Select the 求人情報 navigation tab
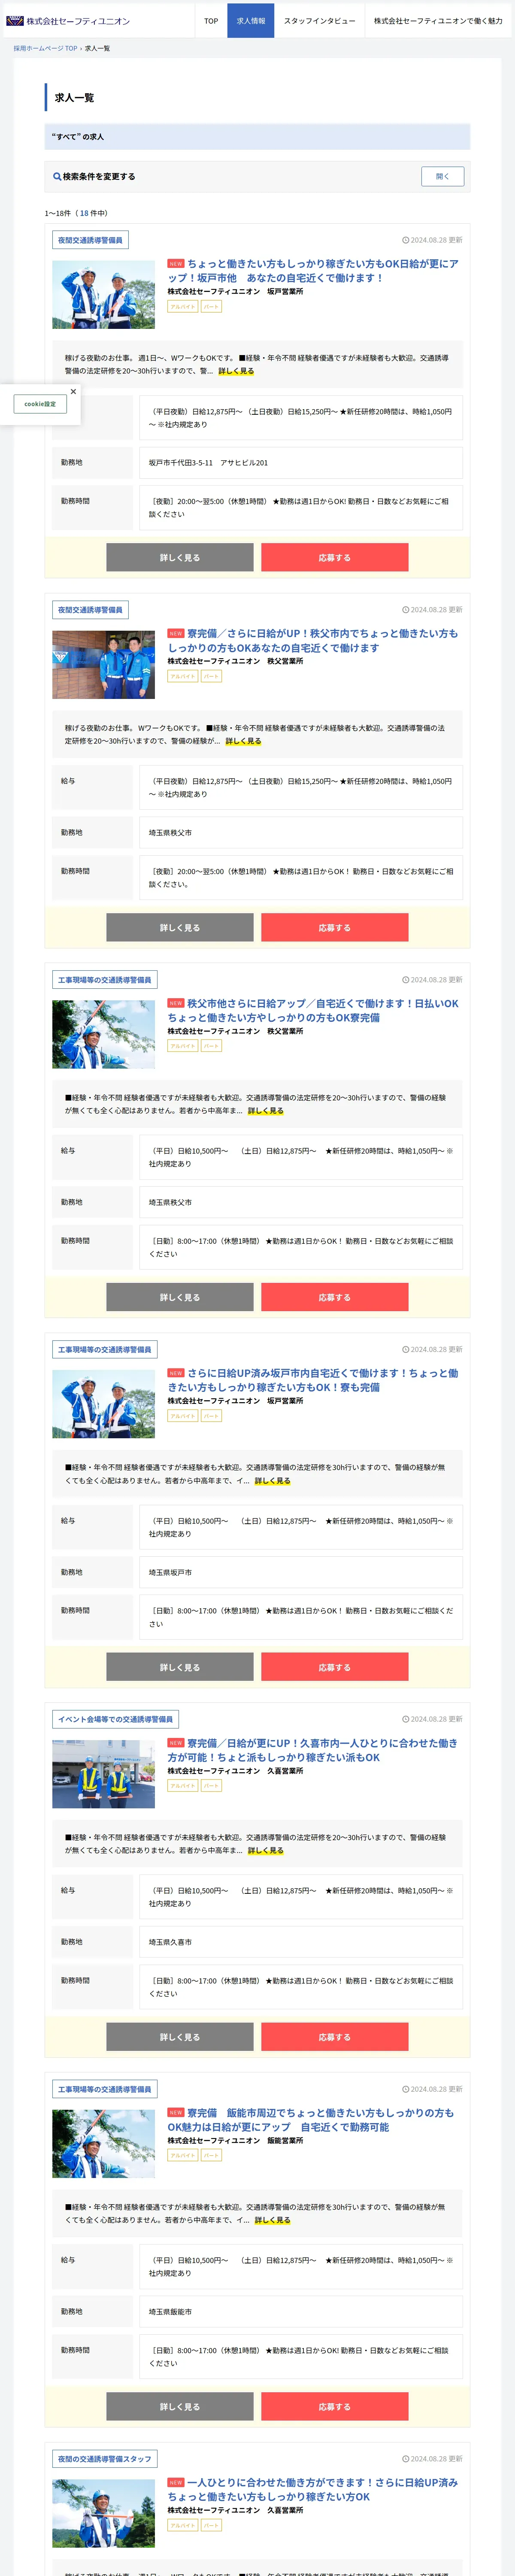The width and height of the screenshot is (515, 2576). pos(251,21)
